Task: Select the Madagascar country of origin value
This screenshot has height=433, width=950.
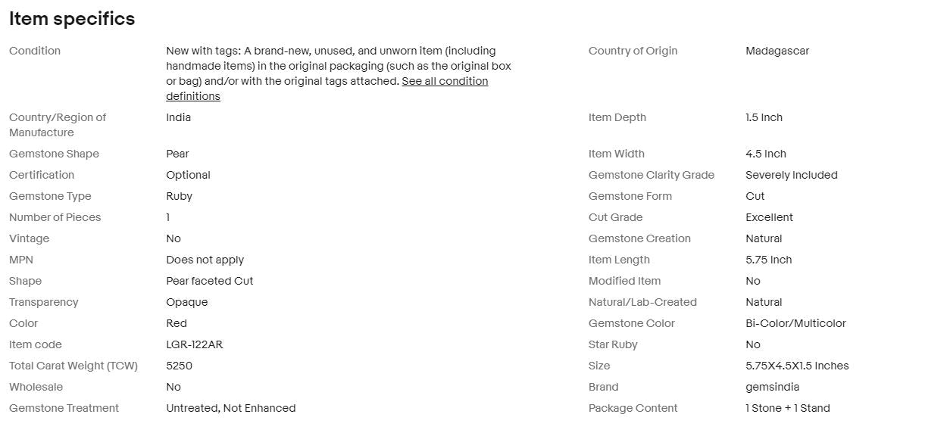Action: point(777,51)
